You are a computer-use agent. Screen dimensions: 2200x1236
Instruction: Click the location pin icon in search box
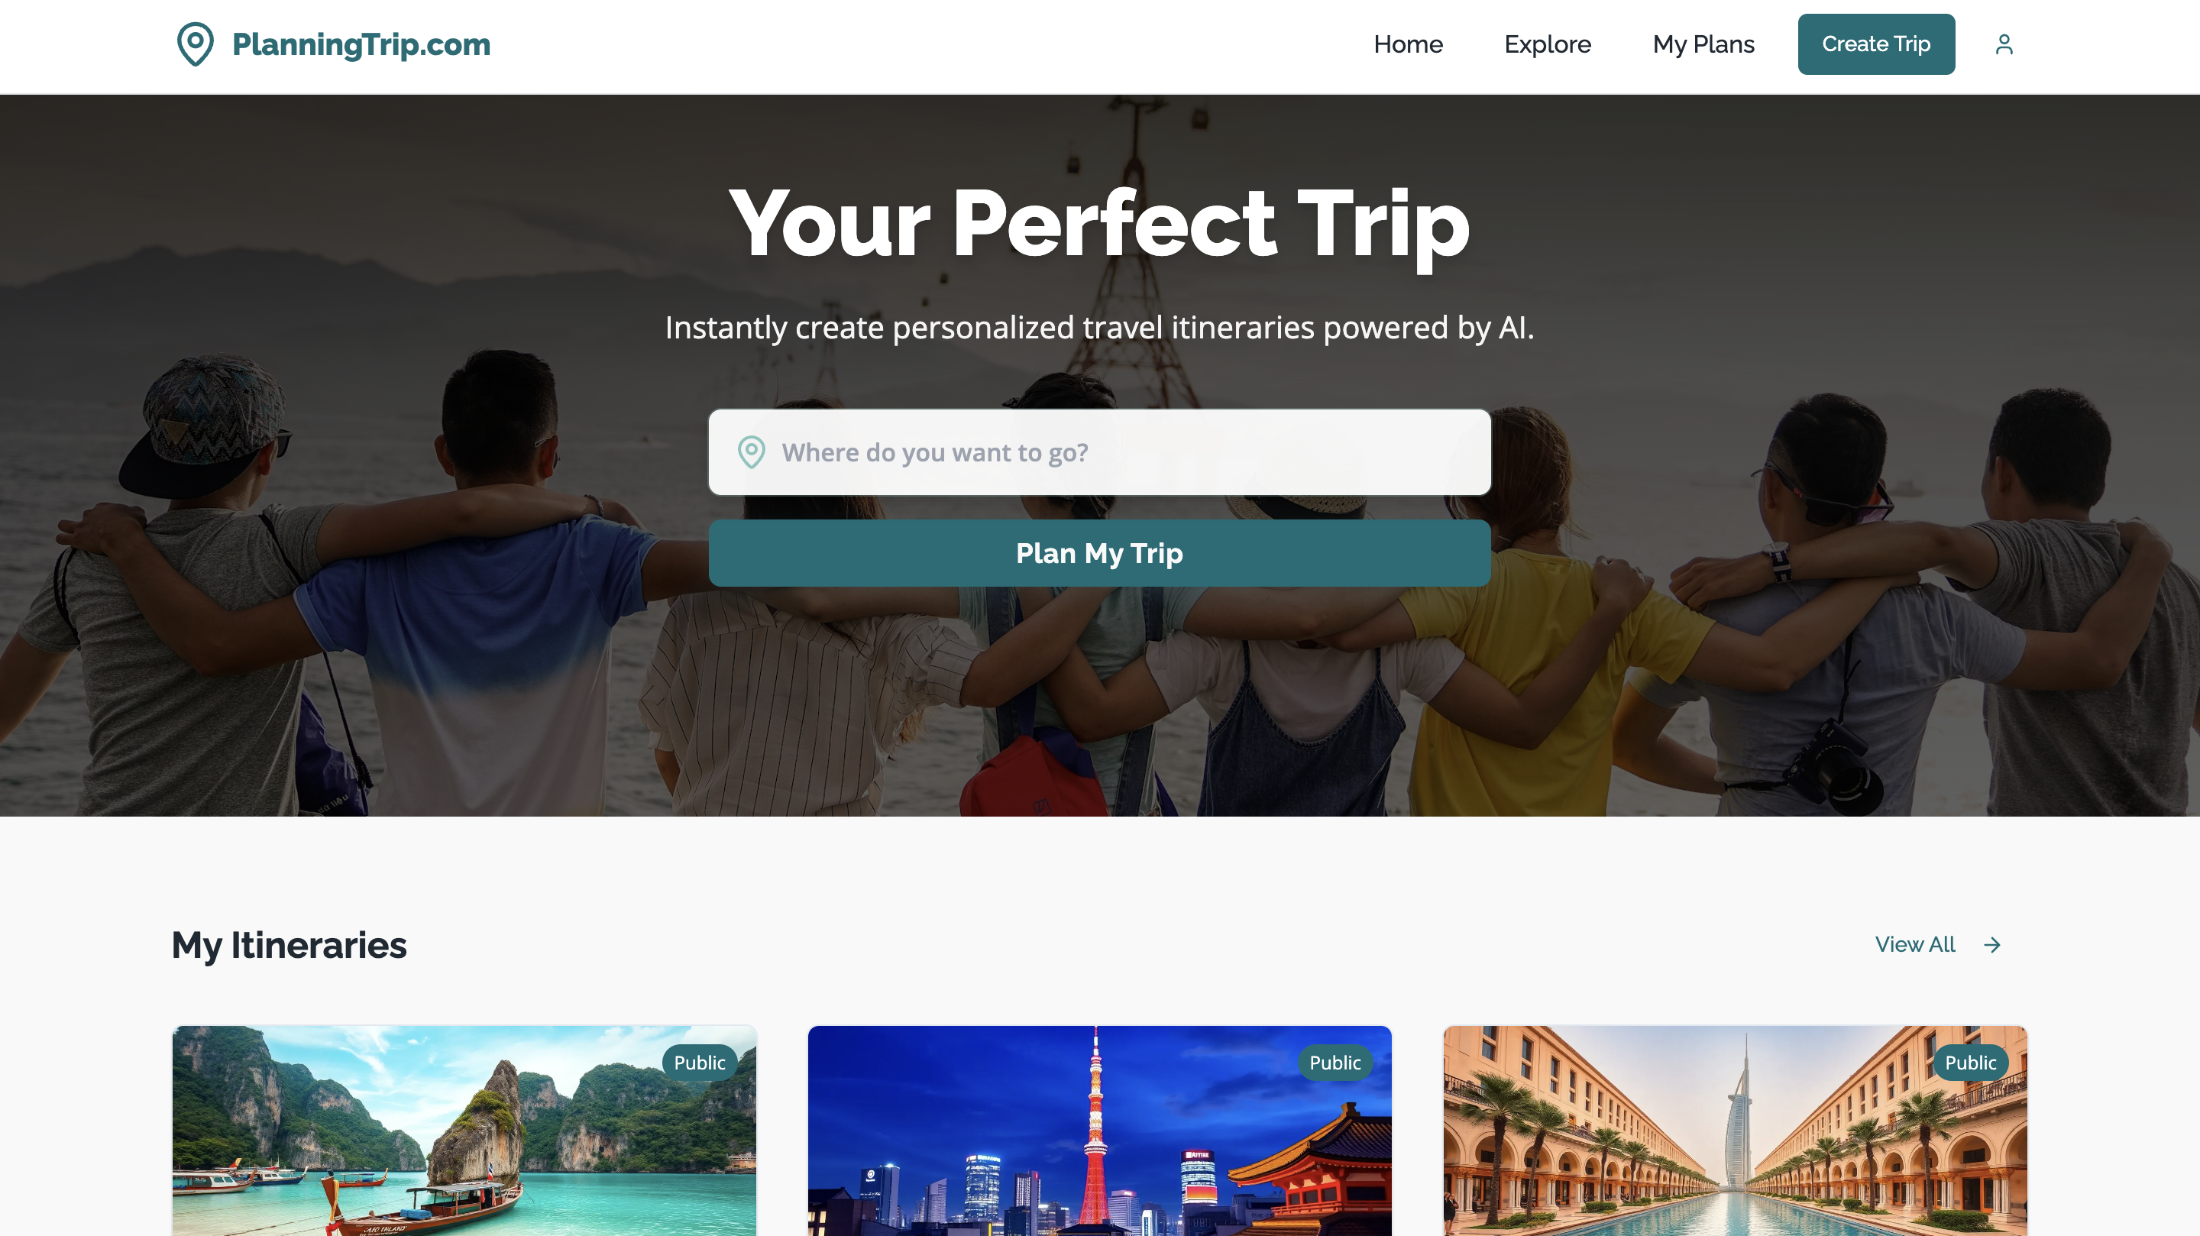click(752, 452)
